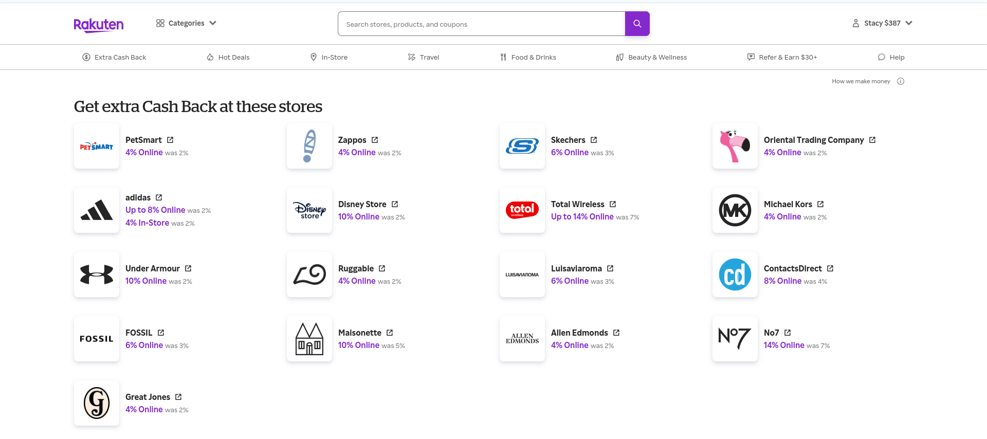Viewport: 987px width, 439px height.
Task: Open external link icon next to FOSSIL
Action: pos(161,333)
